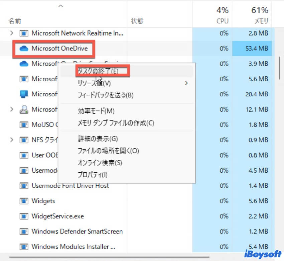Select Windows Defender SmartScreen row text
284x261 pixels.
[77, 232]
